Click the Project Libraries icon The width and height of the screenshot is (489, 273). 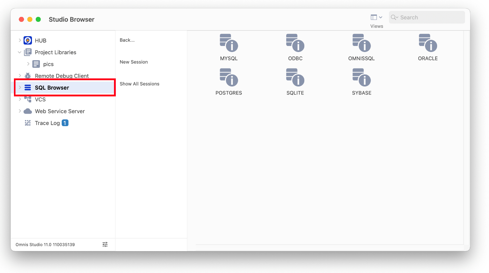(x=28, y=52)
